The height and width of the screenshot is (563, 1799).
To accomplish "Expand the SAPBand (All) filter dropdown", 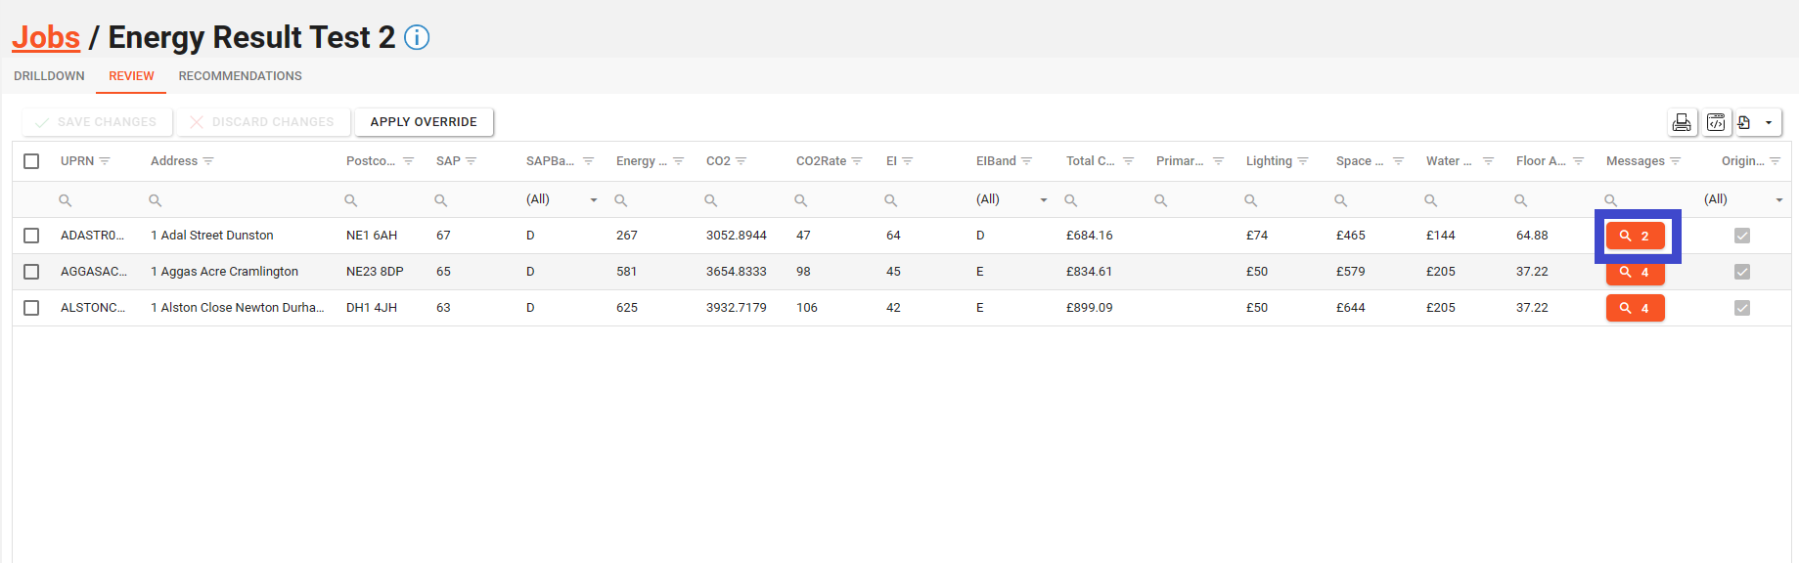I will tap(593, 200).
